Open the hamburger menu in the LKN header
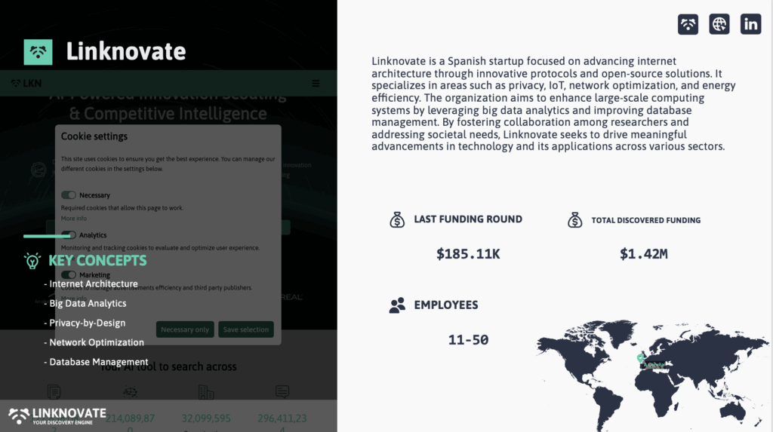The height and width of the screenshot is (432, 773). (316, 83)
